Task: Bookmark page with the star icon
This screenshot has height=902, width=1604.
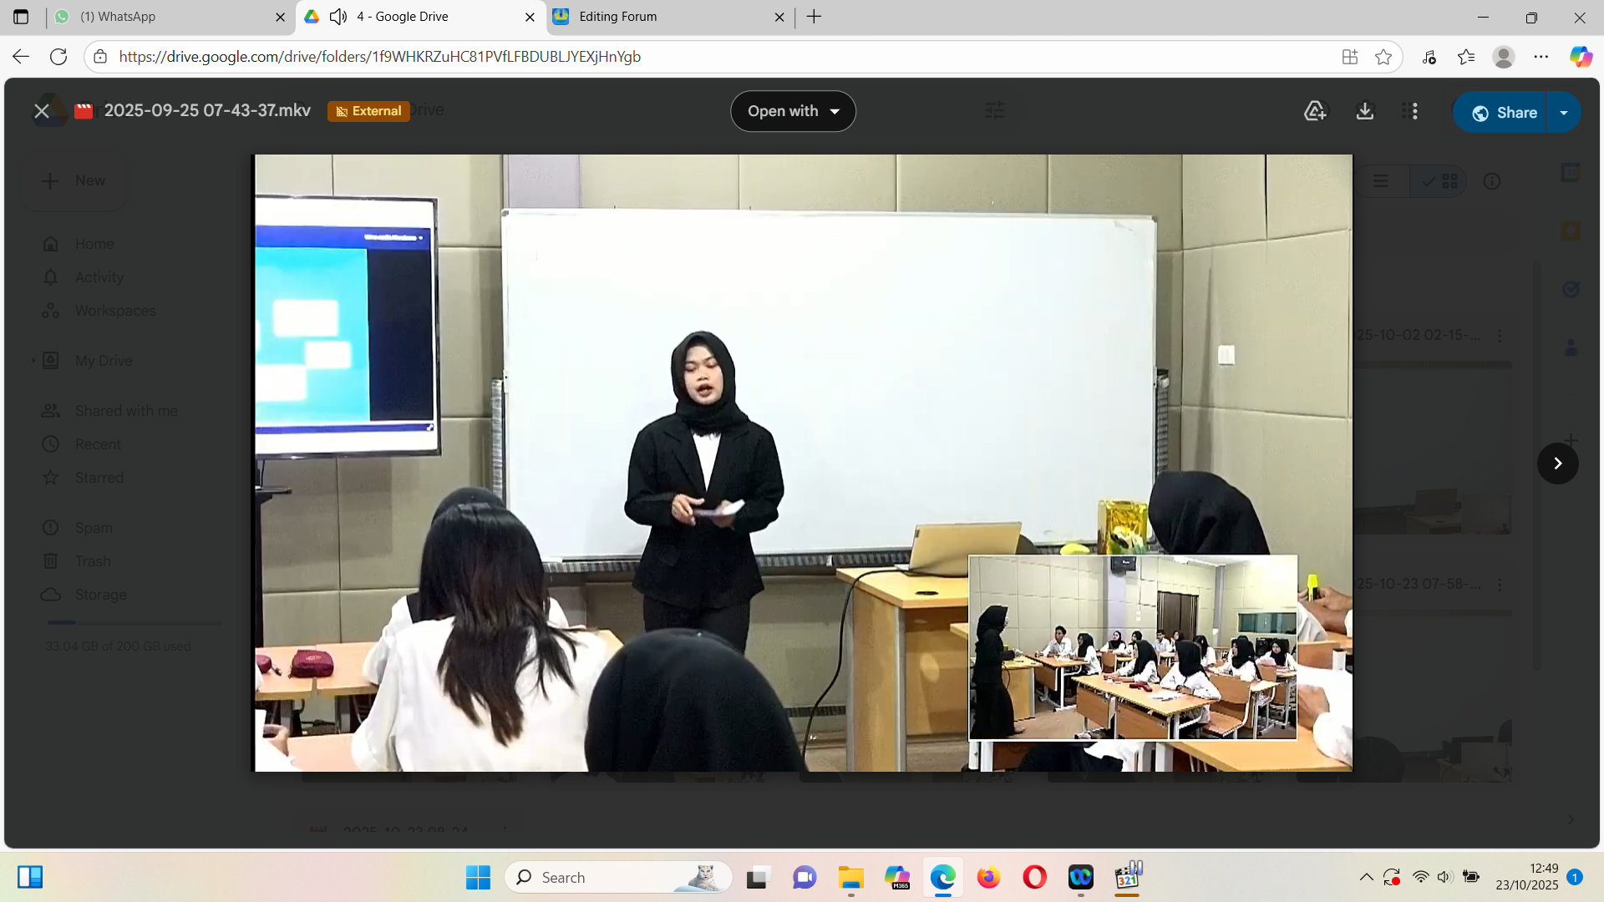Action: pos(1383,57)
